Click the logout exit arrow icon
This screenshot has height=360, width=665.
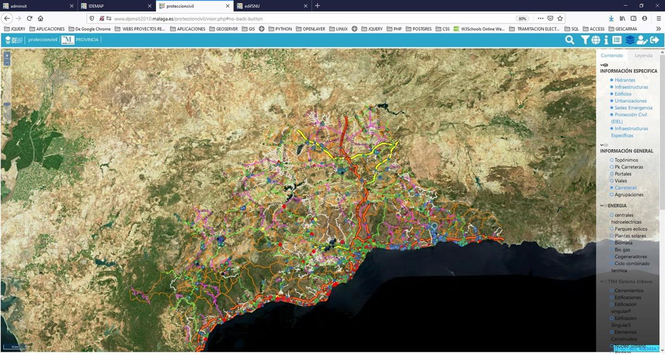(x=655, y=40)
